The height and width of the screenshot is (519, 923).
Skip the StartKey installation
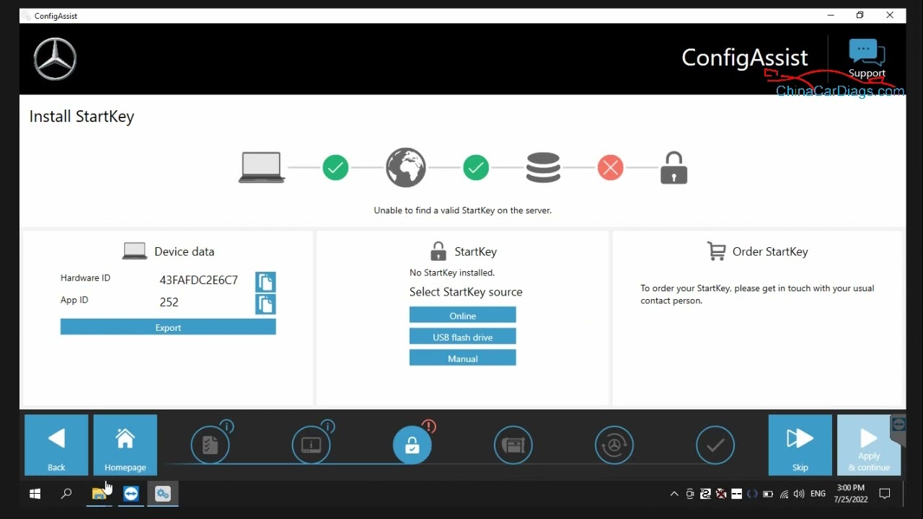[800, 445]
